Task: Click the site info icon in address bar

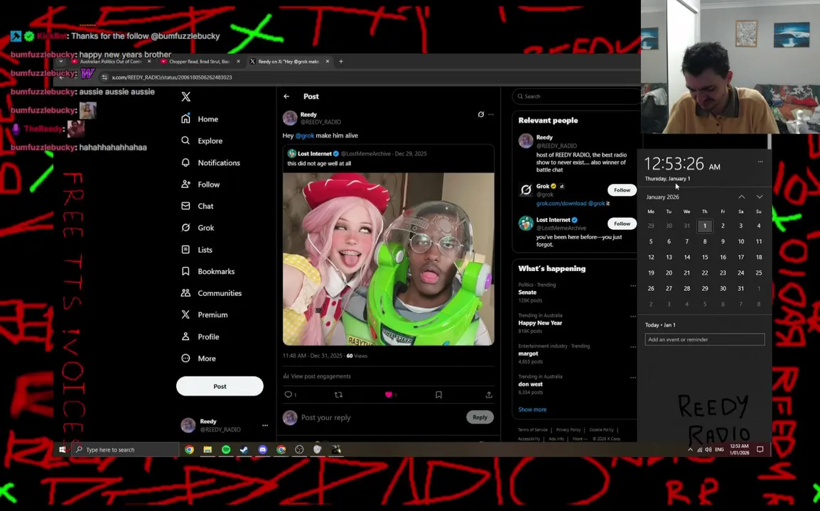Action: pos(104,77)
